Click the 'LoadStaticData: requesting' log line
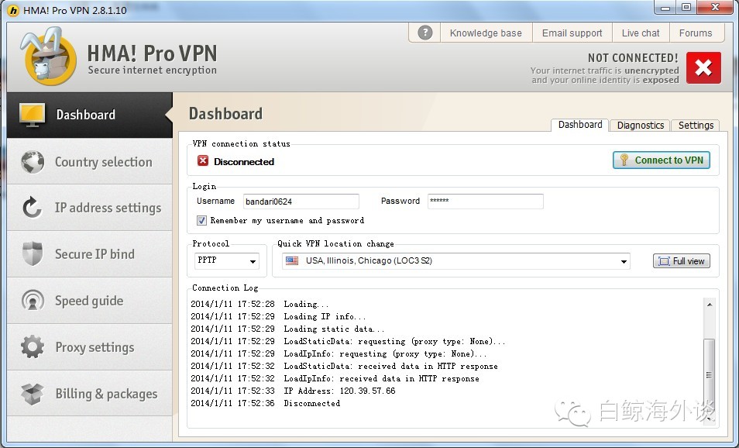 coord(348,341)
